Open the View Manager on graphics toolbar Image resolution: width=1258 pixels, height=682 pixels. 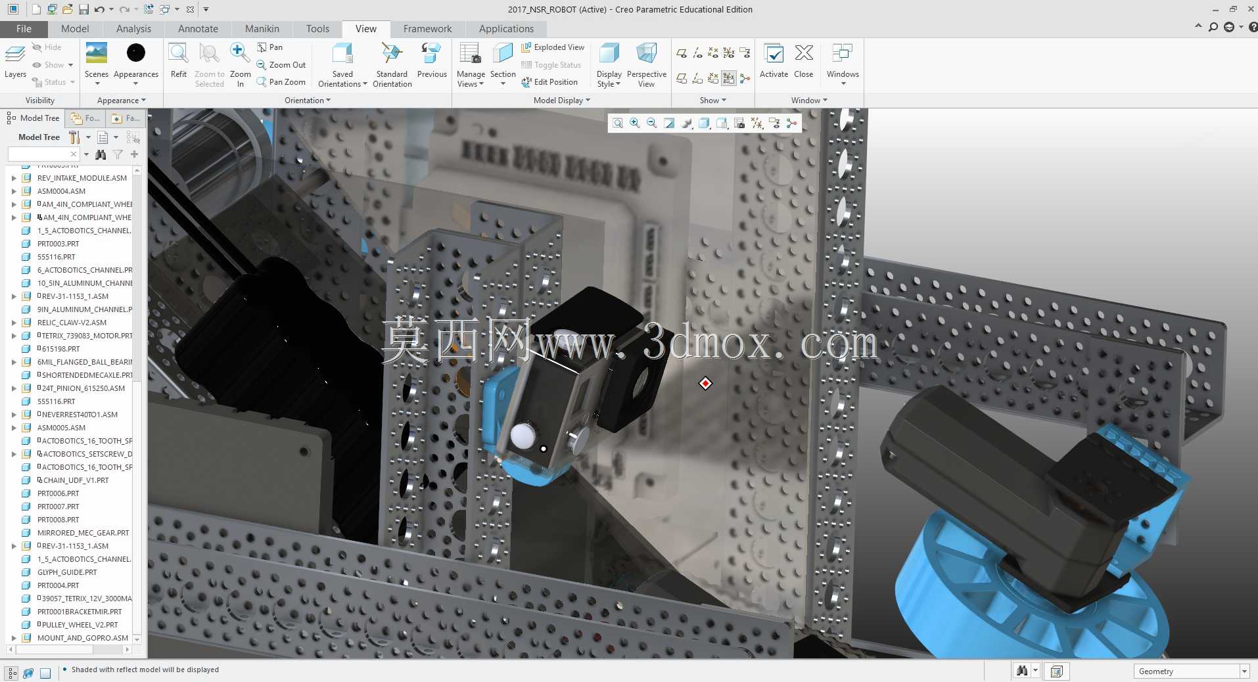click(739, 123)
